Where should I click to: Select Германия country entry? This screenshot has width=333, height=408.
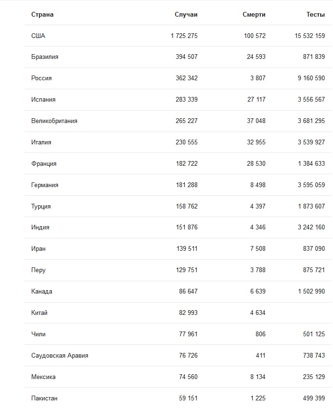[x=45, y=185]
